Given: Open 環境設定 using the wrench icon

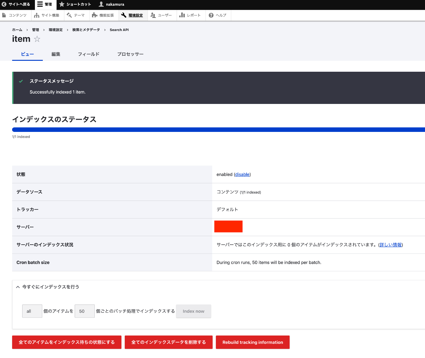Looking at the screenshot, I should click(124, 15).
